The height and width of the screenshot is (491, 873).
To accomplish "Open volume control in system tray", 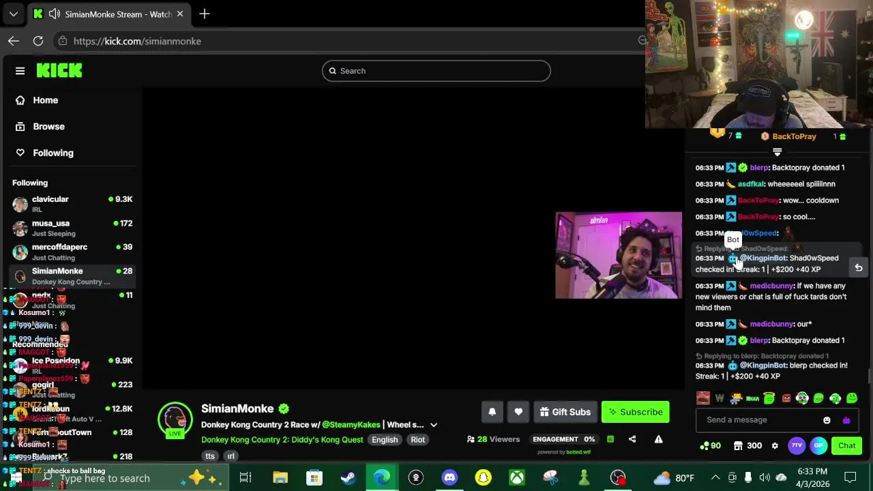I will (x=765, y=478).
